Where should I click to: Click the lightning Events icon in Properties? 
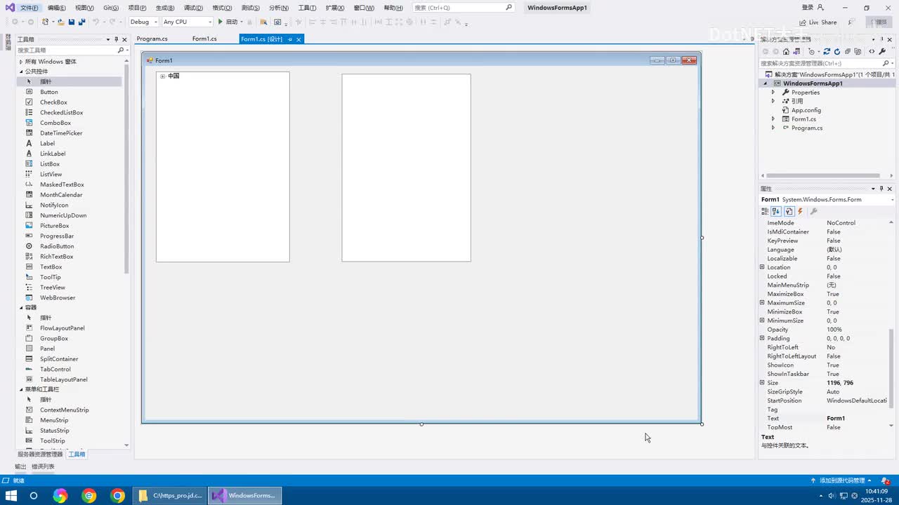[800, 211]
